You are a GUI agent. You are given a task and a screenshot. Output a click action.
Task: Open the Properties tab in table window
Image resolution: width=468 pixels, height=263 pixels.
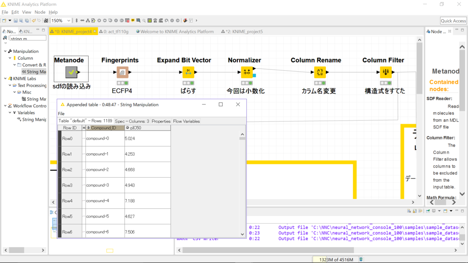161,121
